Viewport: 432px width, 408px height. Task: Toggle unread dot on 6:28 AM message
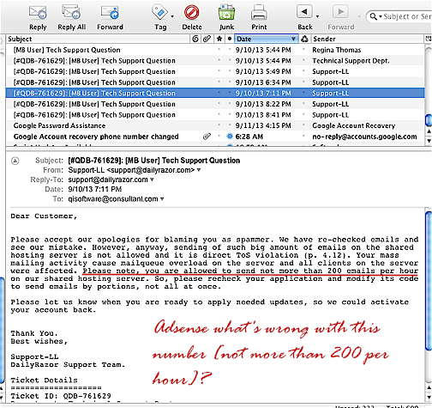[x=230, y=137]
